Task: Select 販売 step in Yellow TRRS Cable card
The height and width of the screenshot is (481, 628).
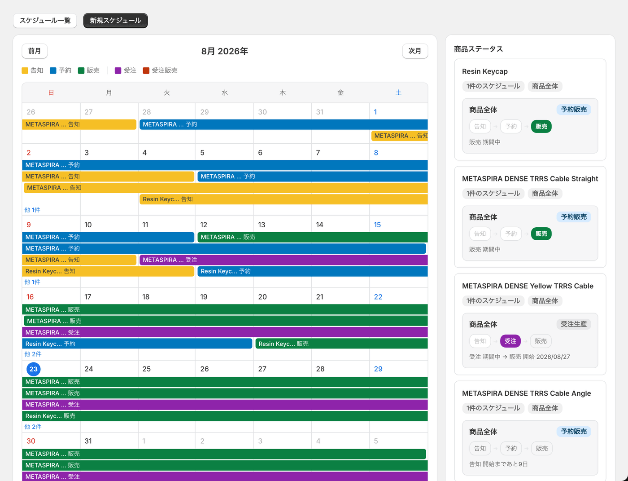Action: 541,341
